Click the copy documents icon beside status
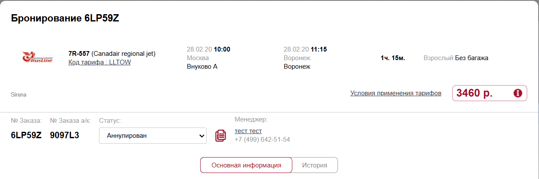 [220, 136]
